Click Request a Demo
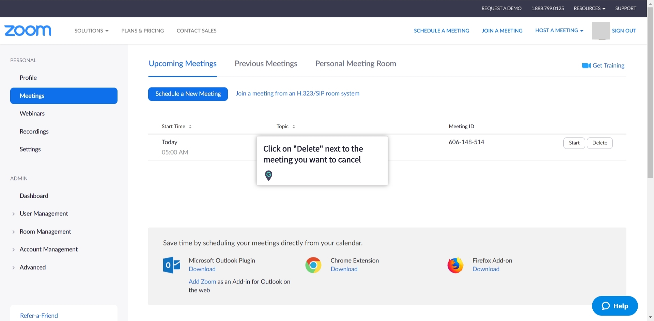 pyautogui.click(x=501, y=8)
